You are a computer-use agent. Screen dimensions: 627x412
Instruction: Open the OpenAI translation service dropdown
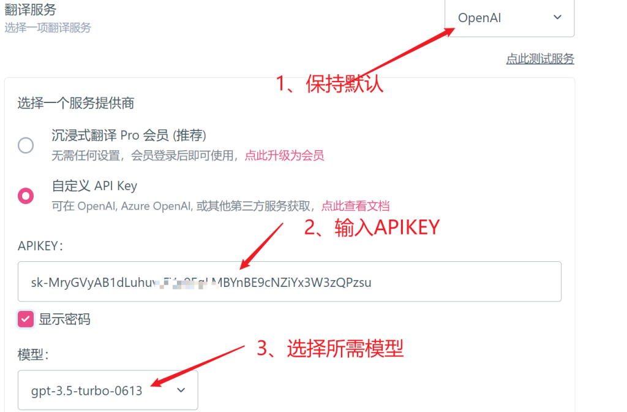pos(509,18)
